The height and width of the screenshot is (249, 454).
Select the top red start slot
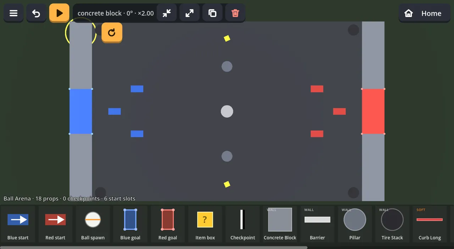[317, 89]
